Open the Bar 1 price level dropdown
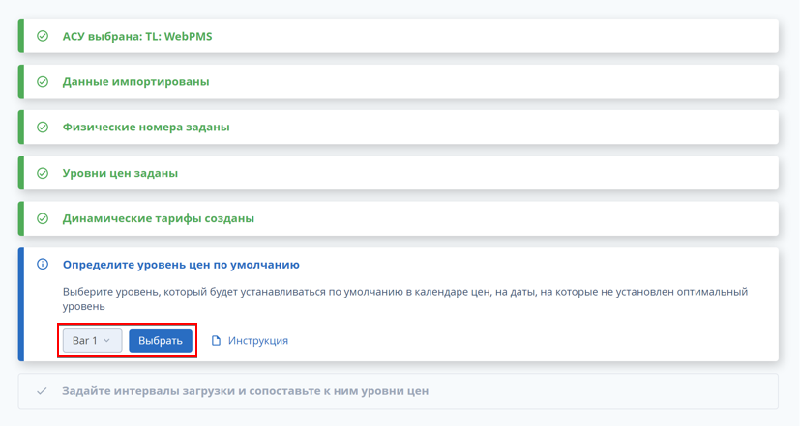This screenshot has height=426, width=800. click(92, 340)
